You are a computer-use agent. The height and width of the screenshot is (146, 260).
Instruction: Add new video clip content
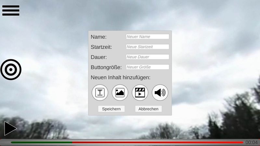click(x=140, y=92)
